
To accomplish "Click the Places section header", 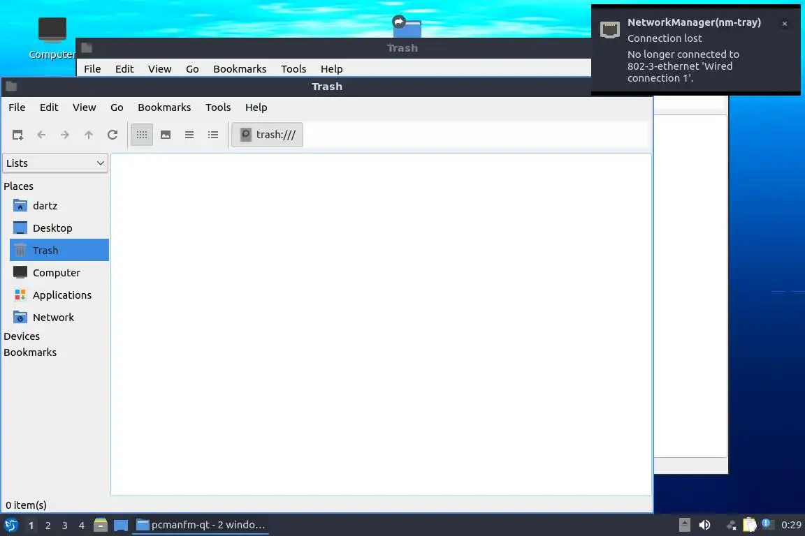I will [x=18, y=186].
